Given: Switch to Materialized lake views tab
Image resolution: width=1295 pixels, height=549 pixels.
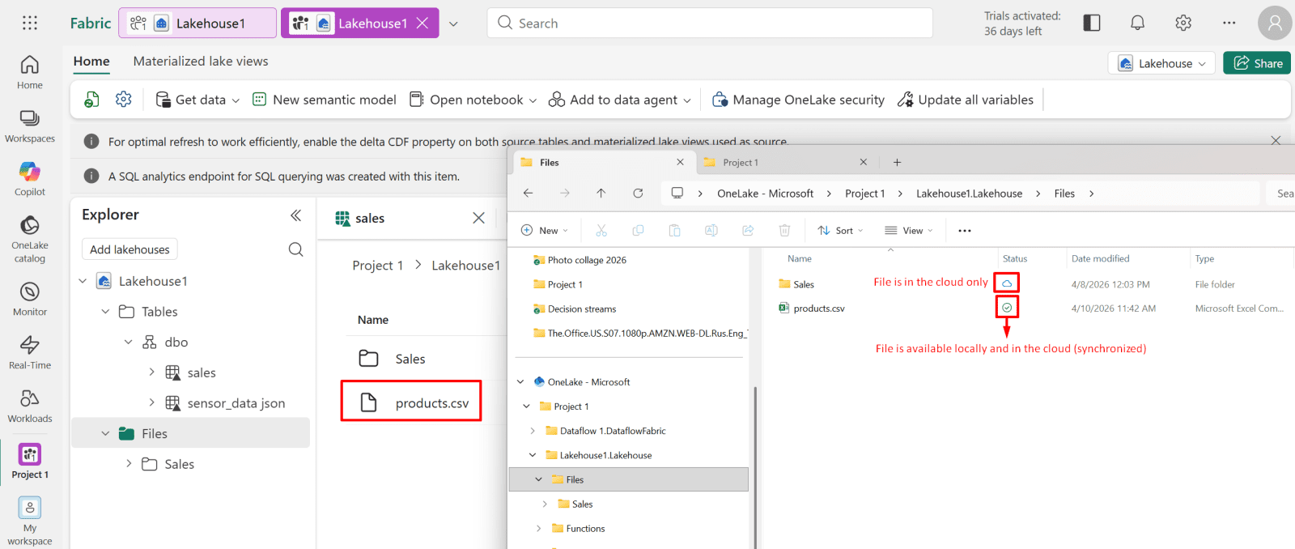Looking at the screenshot, I should click(201, 62).
